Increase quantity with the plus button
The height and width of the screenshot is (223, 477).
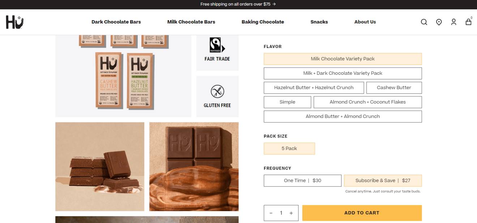tap(291, 213)
